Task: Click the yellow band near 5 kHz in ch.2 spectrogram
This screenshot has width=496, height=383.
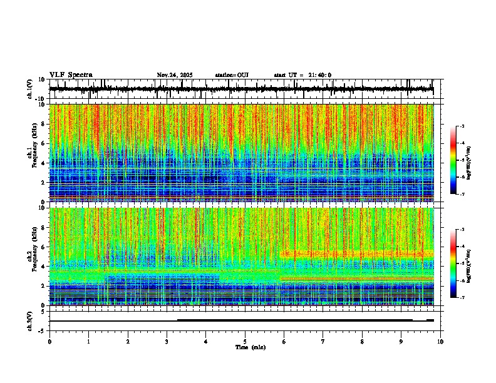Action: [357, 253]
